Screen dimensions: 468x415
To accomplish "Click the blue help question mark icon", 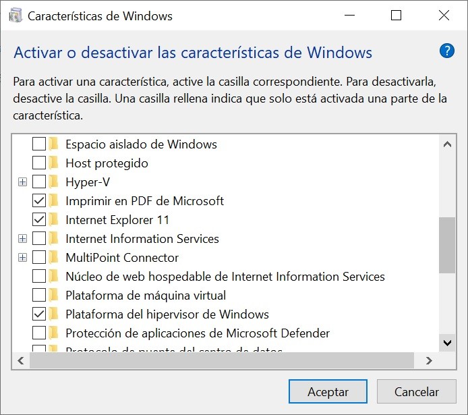I will [x=446, y=51].
